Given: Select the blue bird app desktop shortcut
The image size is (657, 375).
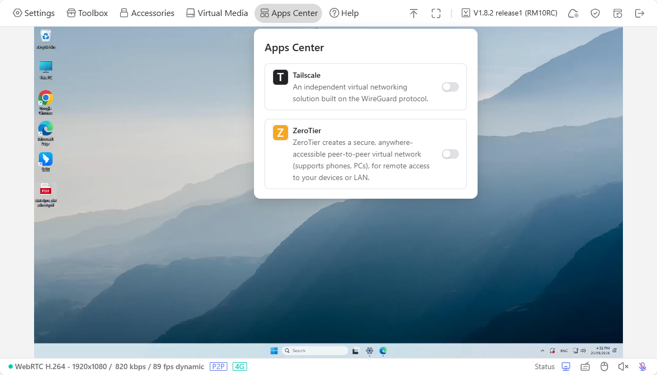Looking at the screenshot, I should [x=46, y=162].
